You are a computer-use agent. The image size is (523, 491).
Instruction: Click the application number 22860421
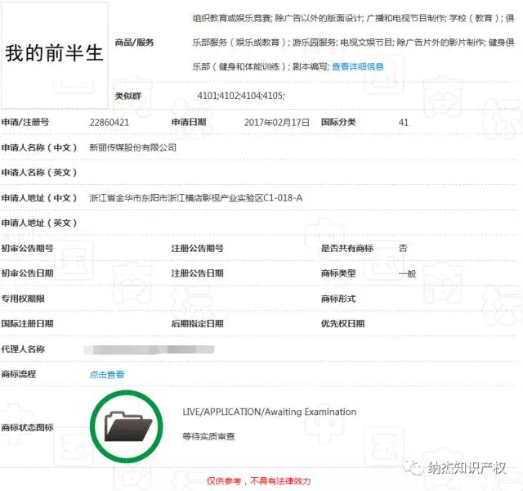click(110, 122)
